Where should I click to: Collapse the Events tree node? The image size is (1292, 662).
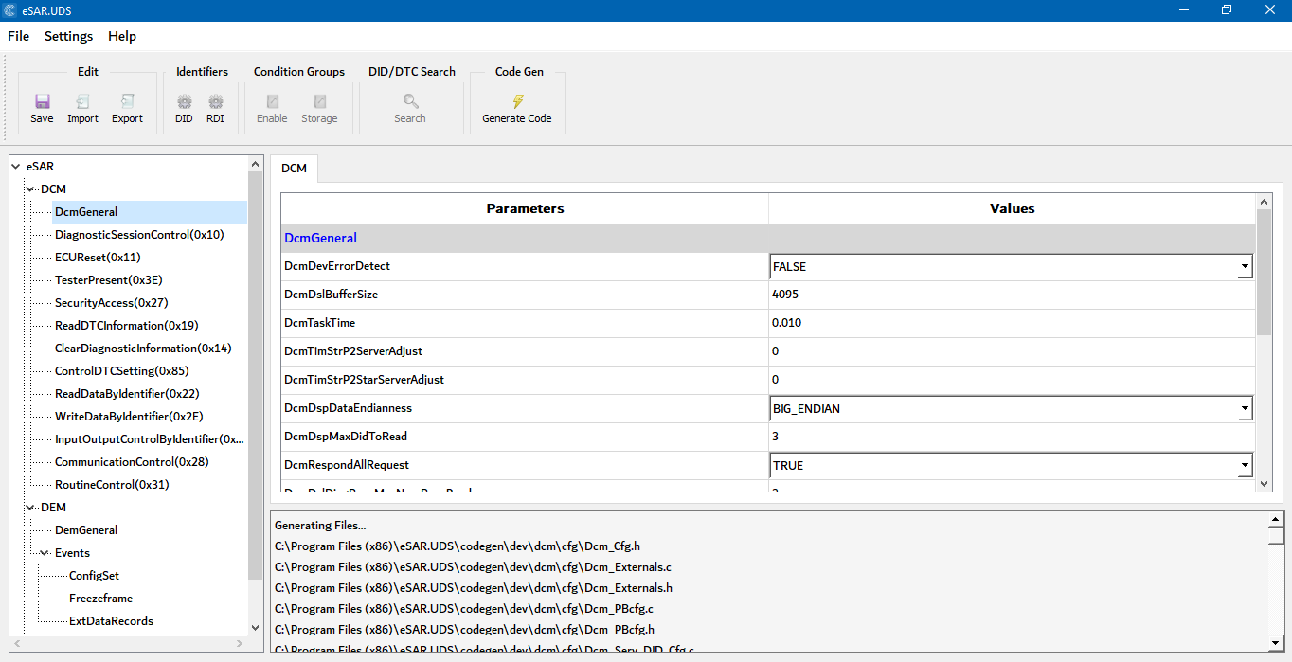coord(44,553)
